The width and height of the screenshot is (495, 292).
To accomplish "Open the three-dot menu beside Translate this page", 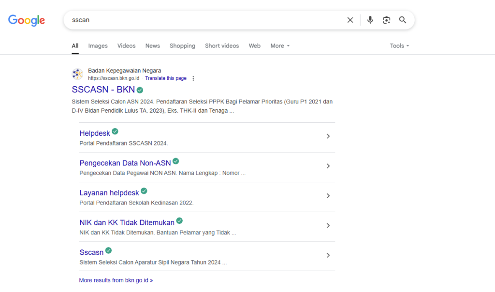I will (x=193, y=78).
